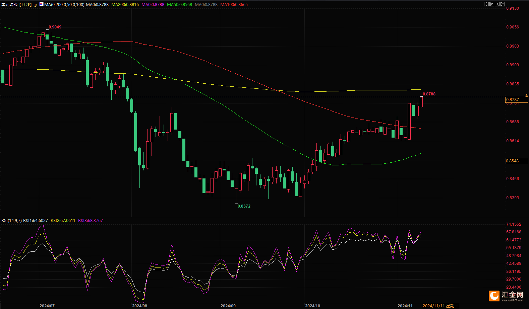Screen dimensions: 529x309
Task: Click the 0.9056 price axis value
Action: pos(512,27)
